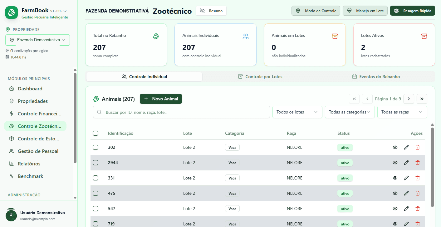Open Dashboard in the sidebar
The image size is (441, 227).
[35, 88]
